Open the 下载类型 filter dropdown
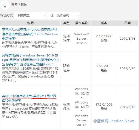This screenshot has width=139, height=130. click(x=30, y=15)
